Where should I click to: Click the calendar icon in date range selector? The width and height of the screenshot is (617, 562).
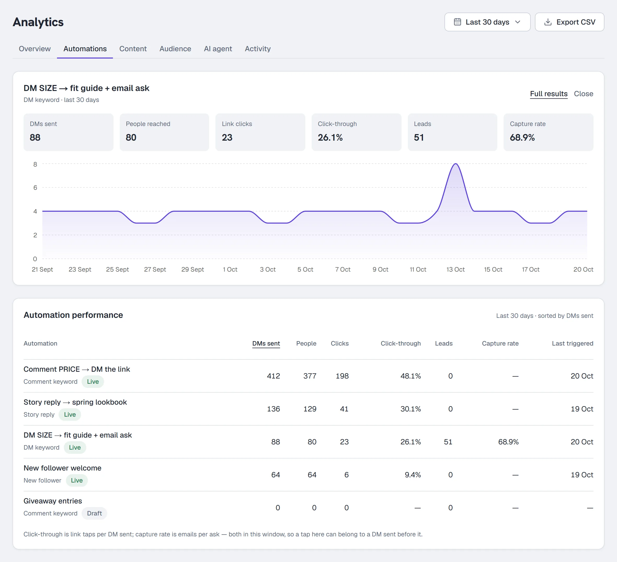click(457, 22)
